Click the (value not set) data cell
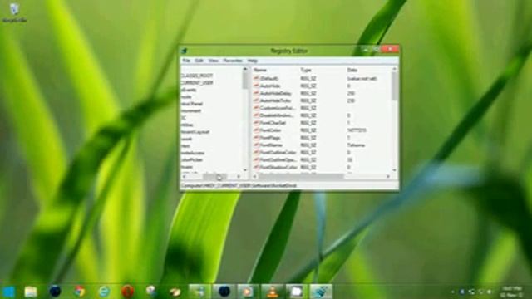The height and width of the screenshot is (299, 532). click(x=362, y=78)
